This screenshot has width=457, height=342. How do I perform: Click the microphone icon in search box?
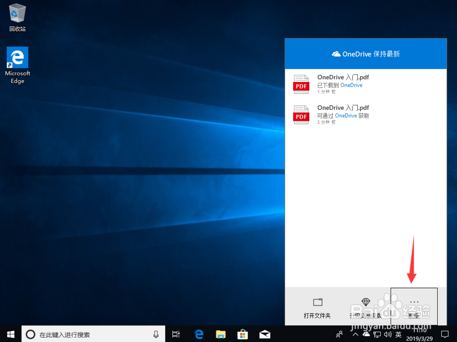(x=156, y=334)
